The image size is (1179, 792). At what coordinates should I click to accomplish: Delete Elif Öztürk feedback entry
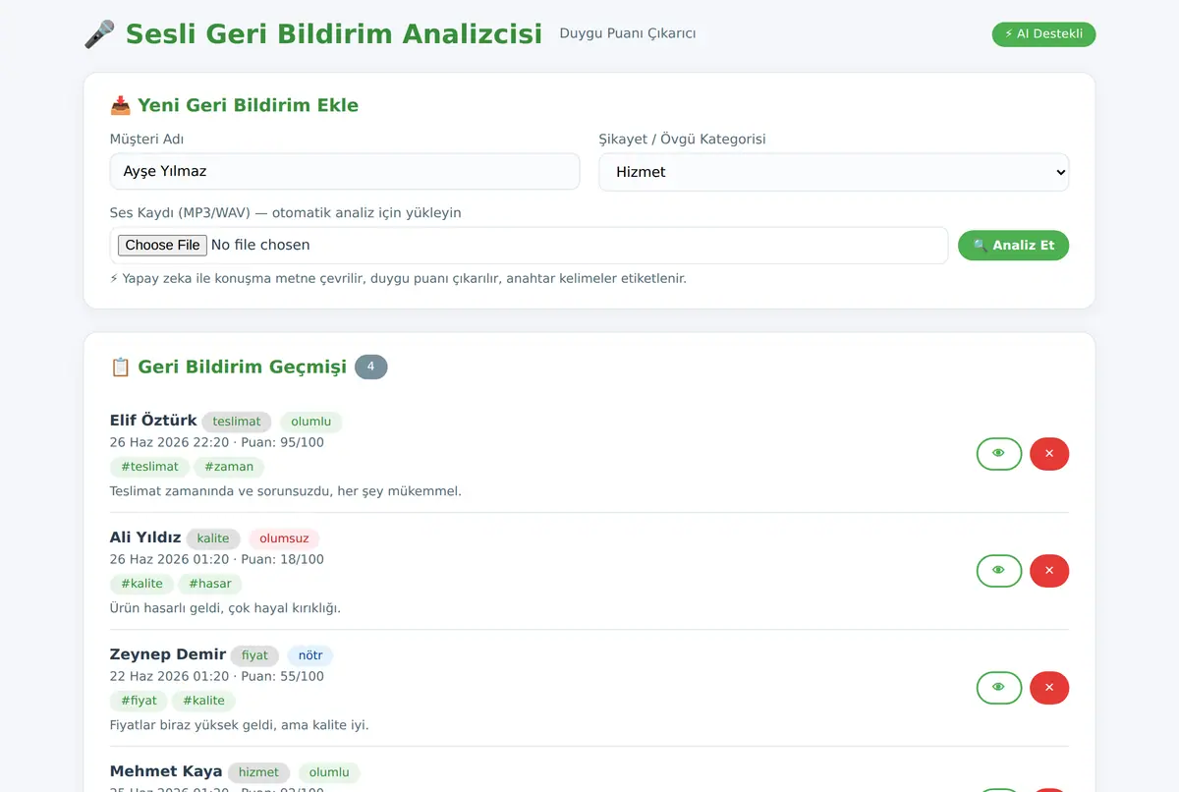click(x=1049, y=454)
